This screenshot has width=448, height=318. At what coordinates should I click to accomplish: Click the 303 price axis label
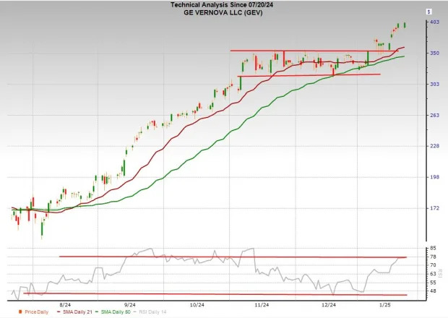(434, 84)
